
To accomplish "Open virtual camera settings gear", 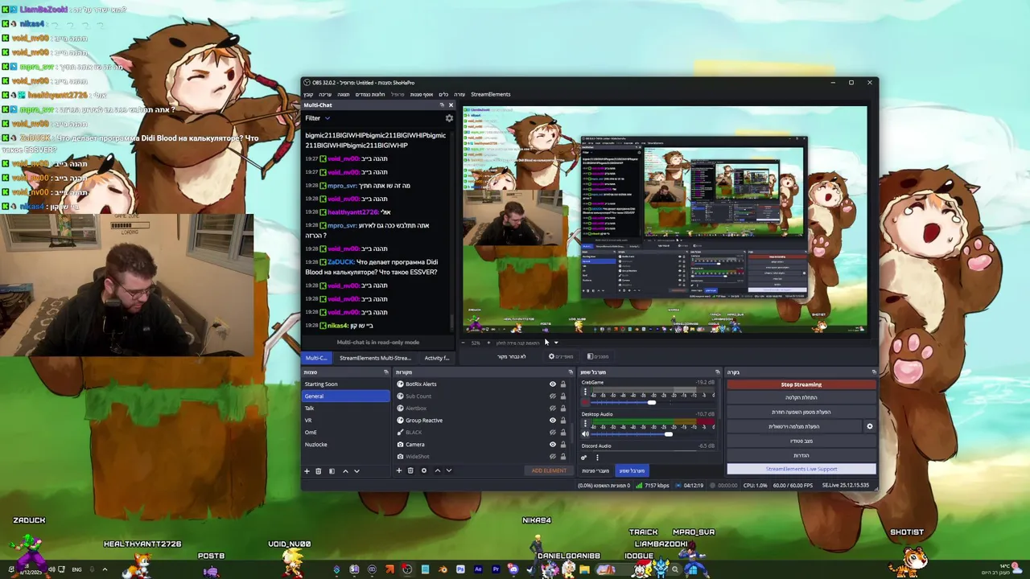I will point(870,426).
